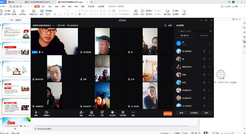
Task: Open the 插入 ribbon tab
Action: pyautogui.click(x=43, y=6)
